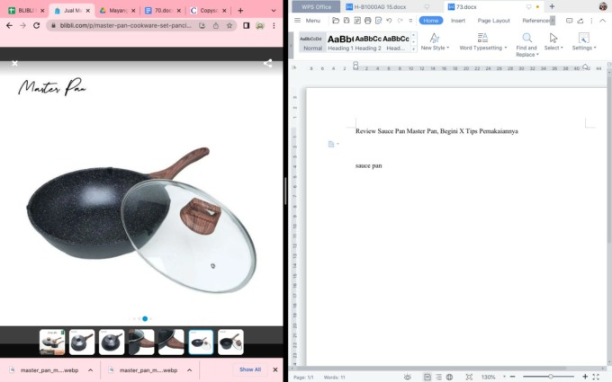Click the zoom slider handle

(x=550, y=377)
